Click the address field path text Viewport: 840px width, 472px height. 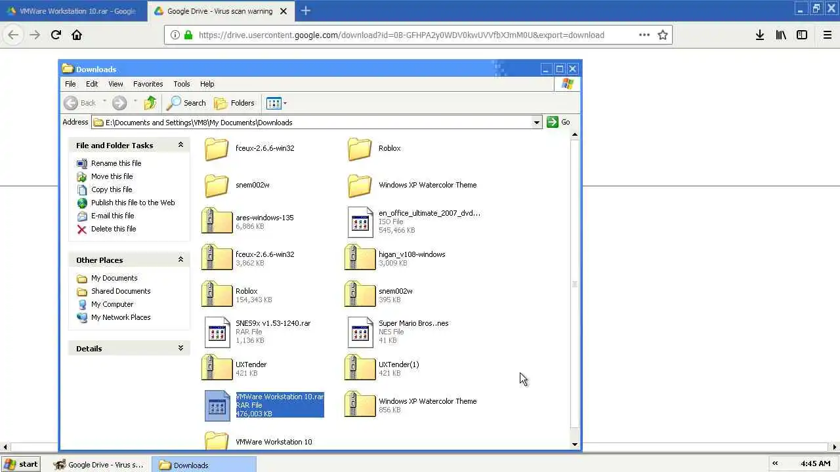click(x=199, y=123)
